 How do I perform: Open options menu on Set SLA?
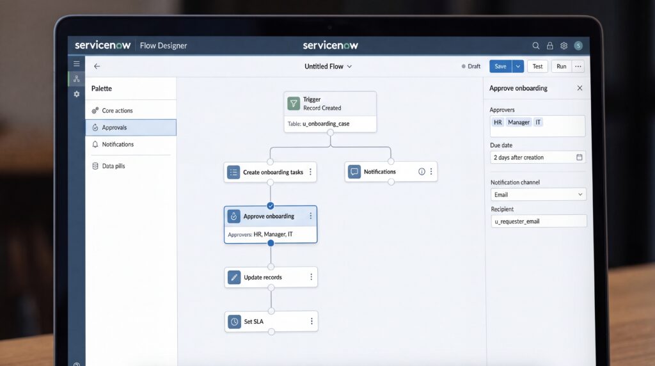(312, 321)
